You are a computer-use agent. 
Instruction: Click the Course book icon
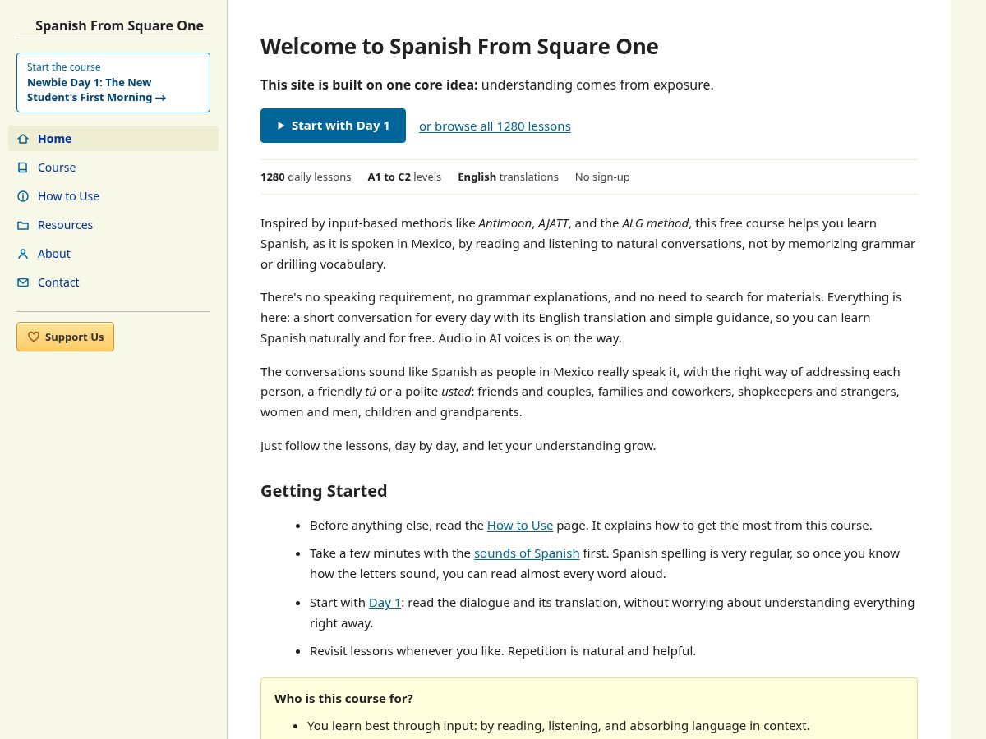click(x=23, y=168)
